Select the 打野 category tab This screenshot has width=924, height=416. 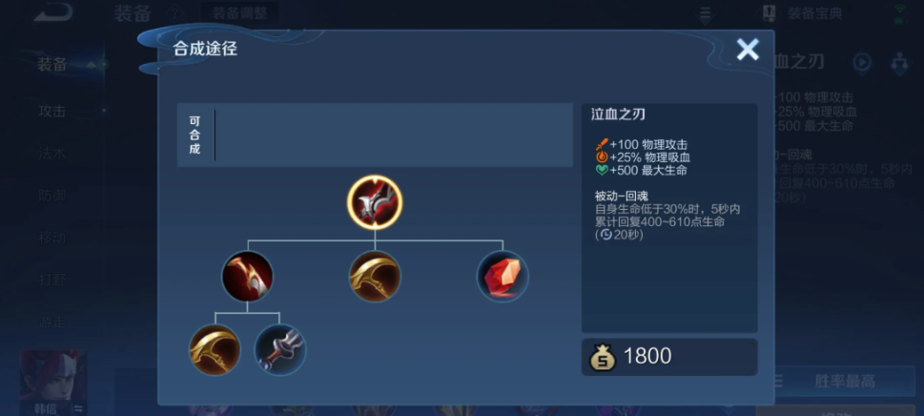click(x=51, y=280)
